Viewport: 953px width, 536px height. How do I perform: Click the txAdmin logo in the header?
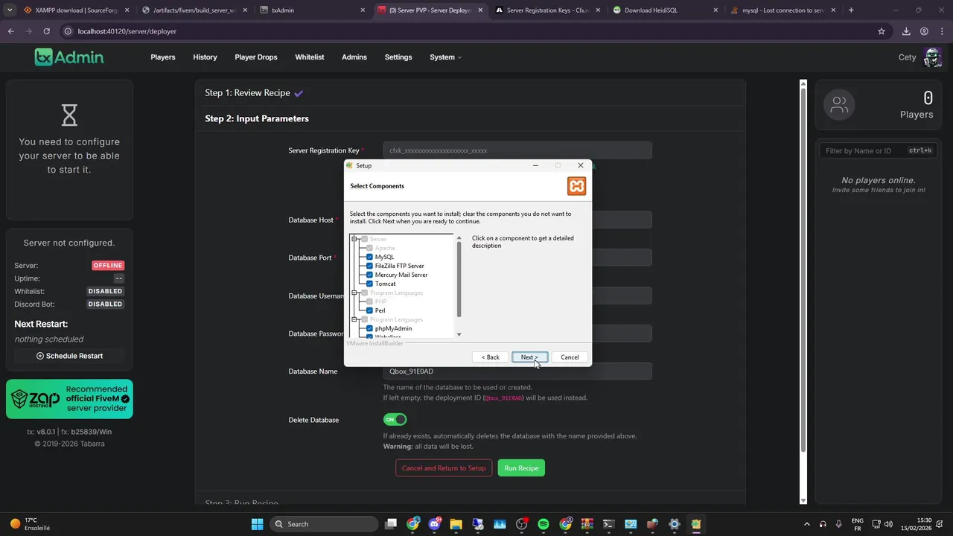pyautogui.click(x=69, y=57)
